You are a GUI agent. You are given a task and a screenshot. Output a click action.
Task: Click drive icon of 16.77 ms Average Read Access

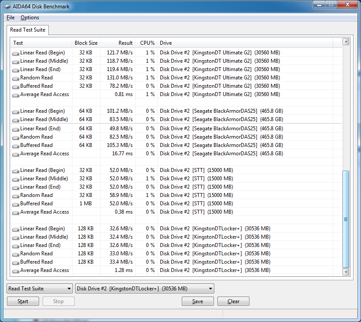[16, 154]
